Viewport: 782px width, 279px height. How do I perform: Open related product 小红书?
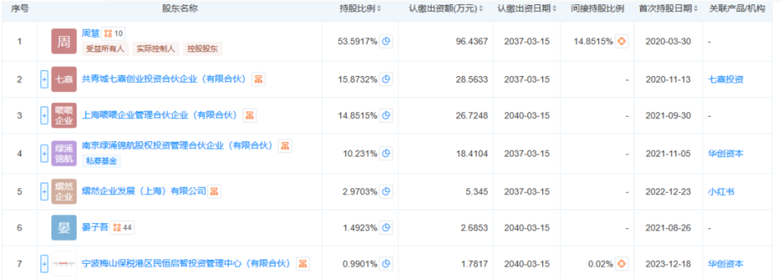(x=721, y=191)
